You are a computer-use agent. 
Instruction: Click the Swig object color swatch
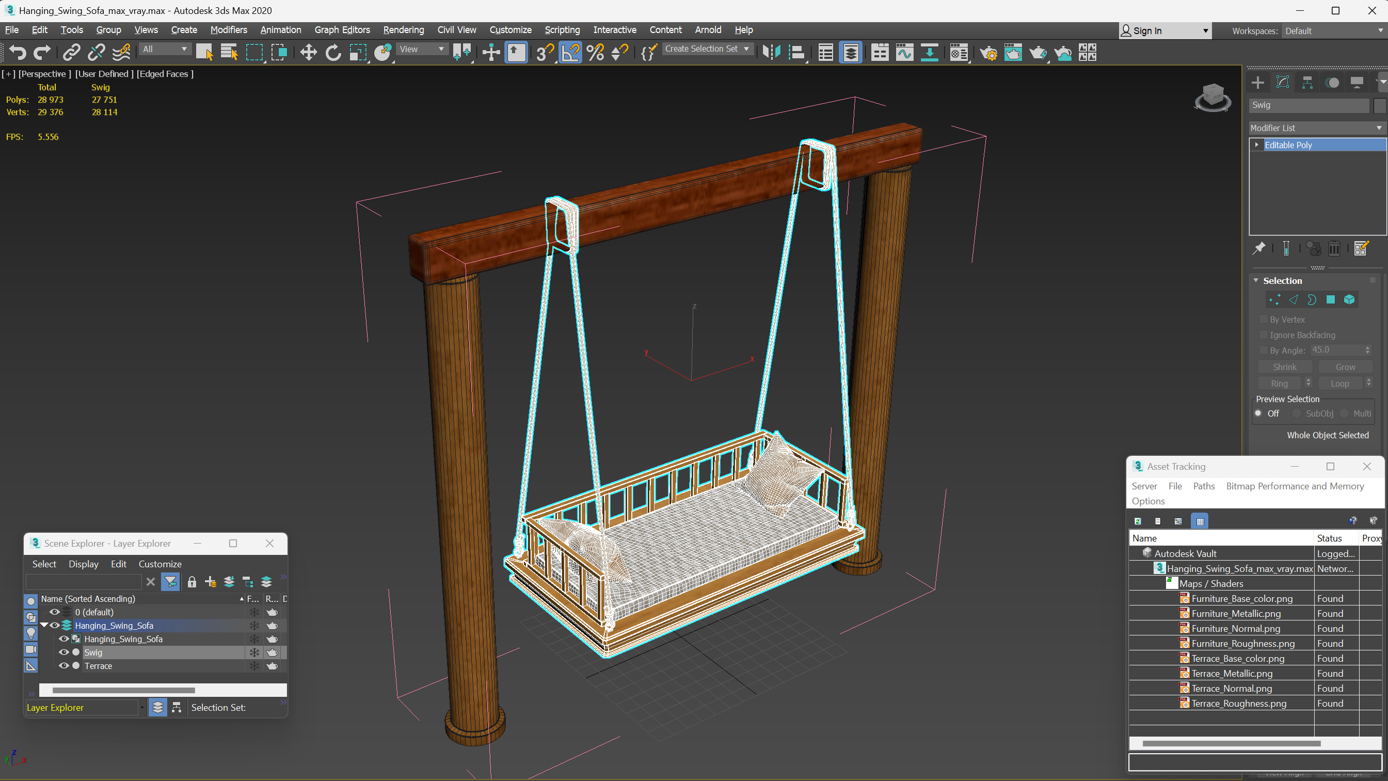(1379, 105)
